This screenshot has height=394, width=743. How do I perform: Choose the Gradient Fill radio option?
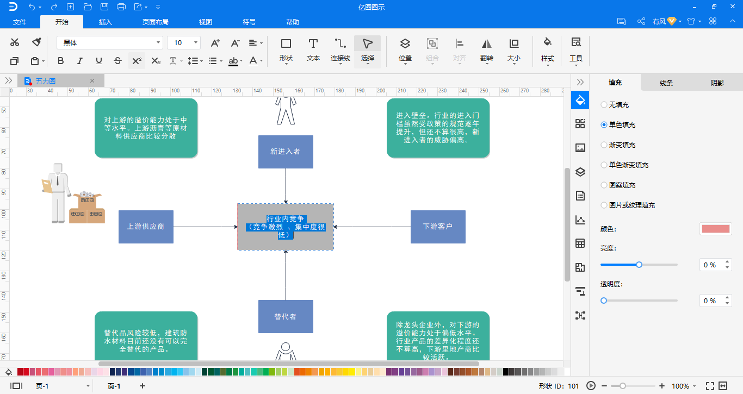pyautogui.click(x=604, y=145)
